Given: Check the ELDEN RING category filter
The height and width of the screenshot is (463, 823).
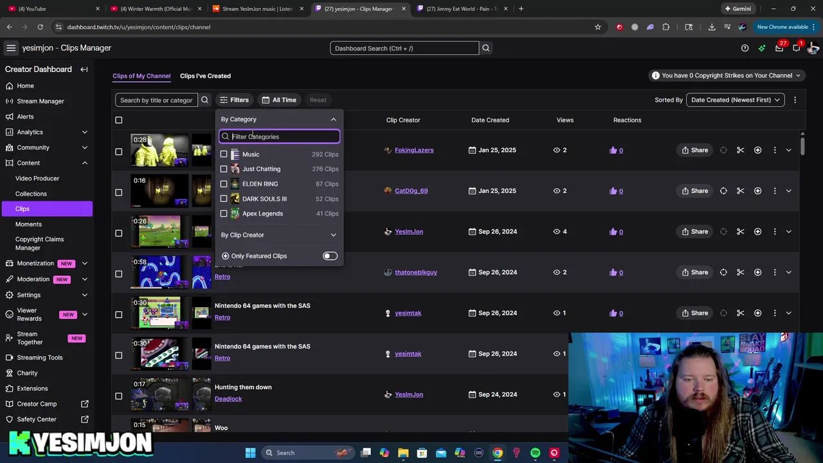Looking at the screenshot, I should click(224, 184).
